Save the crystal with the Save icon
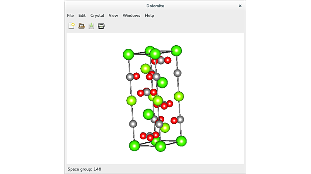This screenshot has height=174, width=311. point(91,26)
